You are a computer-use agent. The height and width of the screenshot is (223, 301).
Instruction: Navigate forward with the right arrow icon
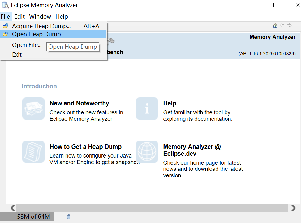[x=289, y=25]
